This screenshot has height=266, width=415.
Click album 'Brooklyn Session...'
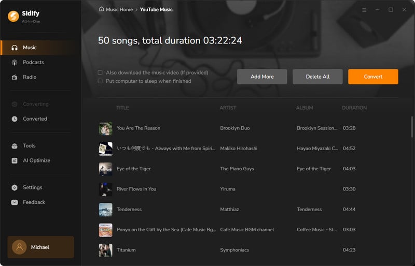pyautogui.click(x=317, y=128)
